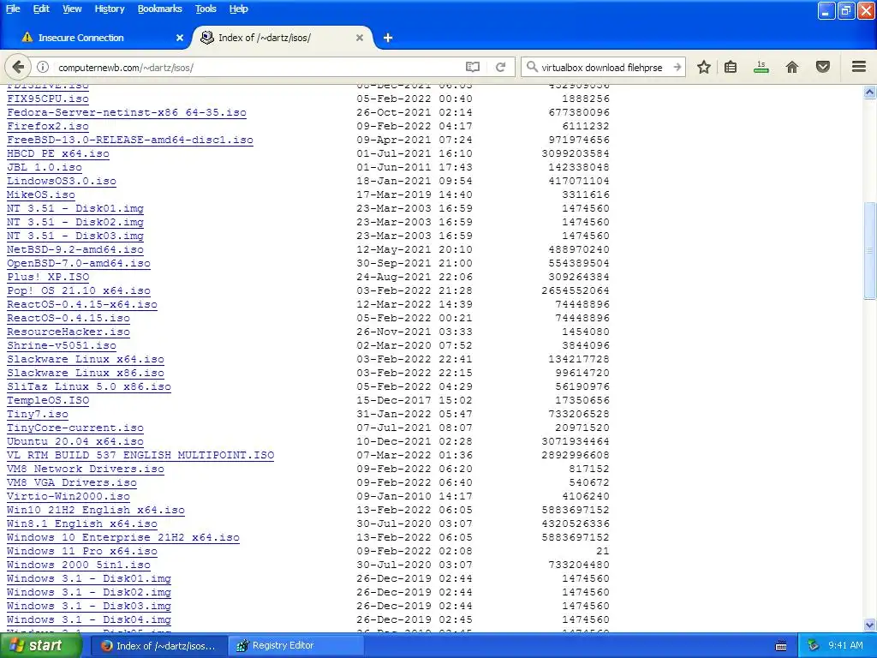Open the History menu
Viewport: 877px width, 658px height.
point(109,9)
